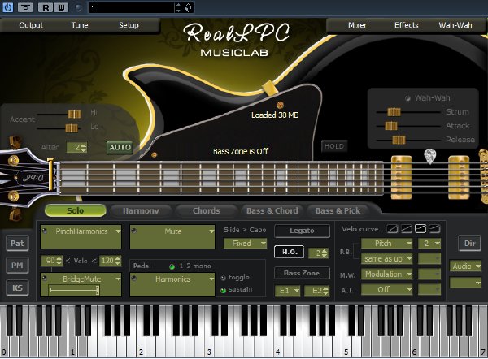The image size is (488, 359).
Task: Click the Attack slider handle
Action: point(391,126)
